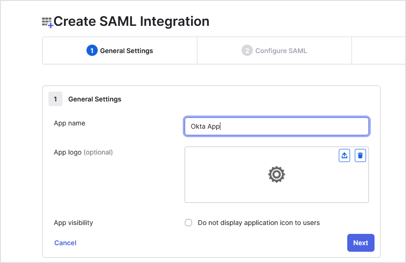The width and height of the screenshot is (406, 263).
Task: Click the gear placeholder logo image
Action: click(277, 175)
